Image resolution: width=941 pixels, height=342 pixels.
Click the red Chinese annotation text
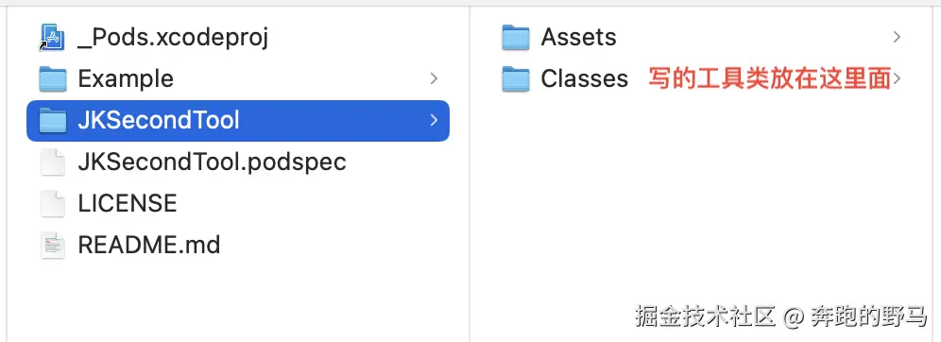[x=769, y=78]
